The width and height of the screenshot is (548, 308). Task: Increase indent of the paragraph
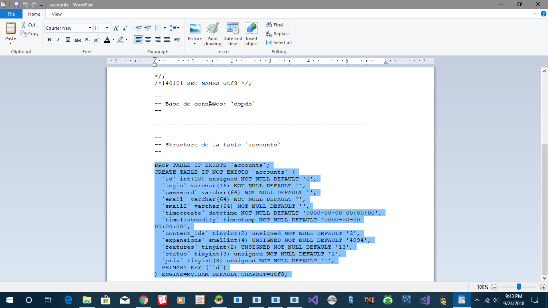click(x=148, y=28)
